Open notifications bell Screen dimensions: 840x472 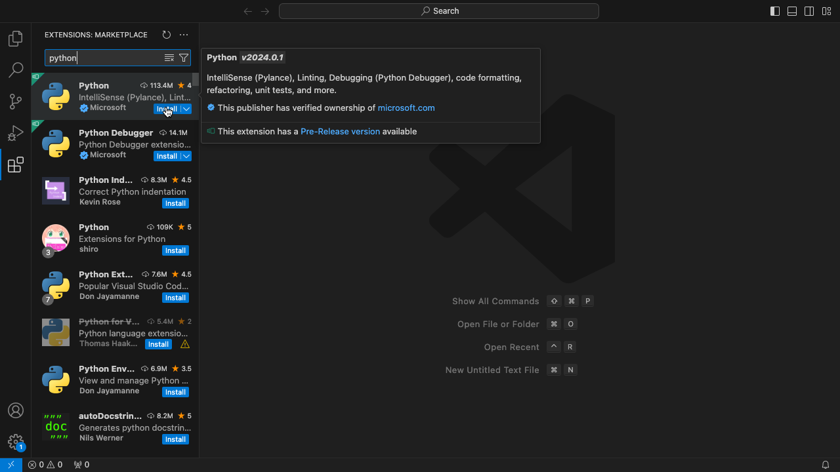click(x=826, y=465)
